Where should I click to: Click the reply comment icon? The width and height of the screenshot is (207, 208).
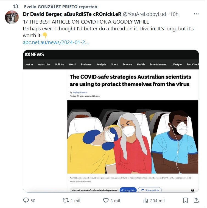click(26, 201)
